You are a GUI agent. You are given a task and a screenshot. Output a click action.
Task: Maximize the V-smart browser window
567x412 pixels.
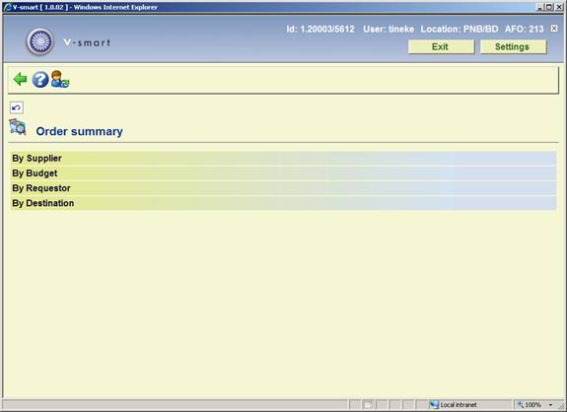[x=548, y=7]
